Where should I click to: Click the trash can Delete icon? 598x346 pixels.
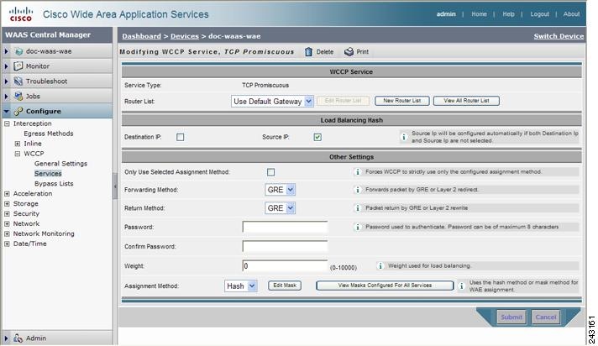[308, 52]
